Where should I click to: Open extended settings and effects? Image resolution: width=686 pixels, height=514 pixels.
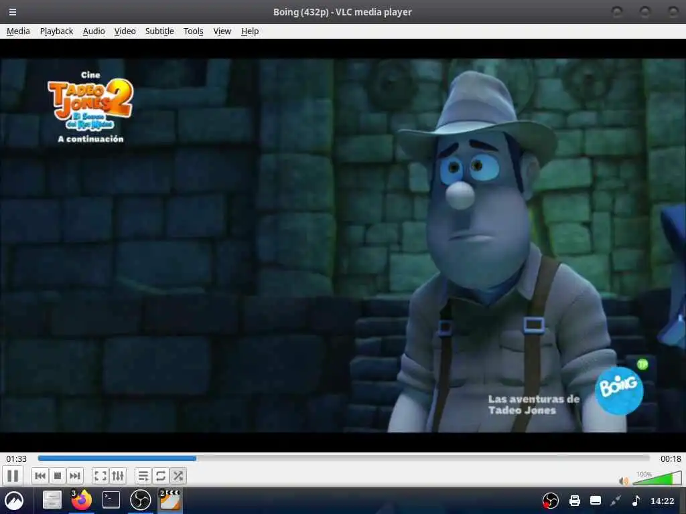point(118,476)
